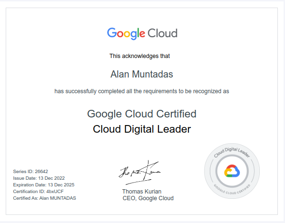This screenshot has height=223, width=285.
Task: Click the printed name 'Thomas Kurian' under the signature
Action: click(142, 192)
